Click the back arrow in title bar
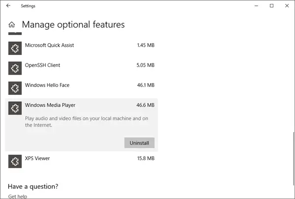The height and width of the screenshot is (199, 295). click(x=8, y=6)
